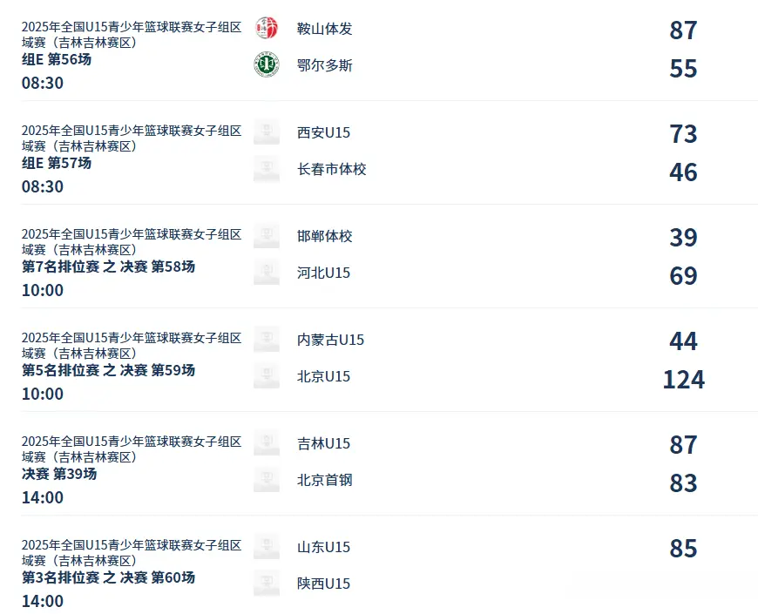Select the 内蒙古U15 team name
The image size is (758, 614).
tap(330, 340)
